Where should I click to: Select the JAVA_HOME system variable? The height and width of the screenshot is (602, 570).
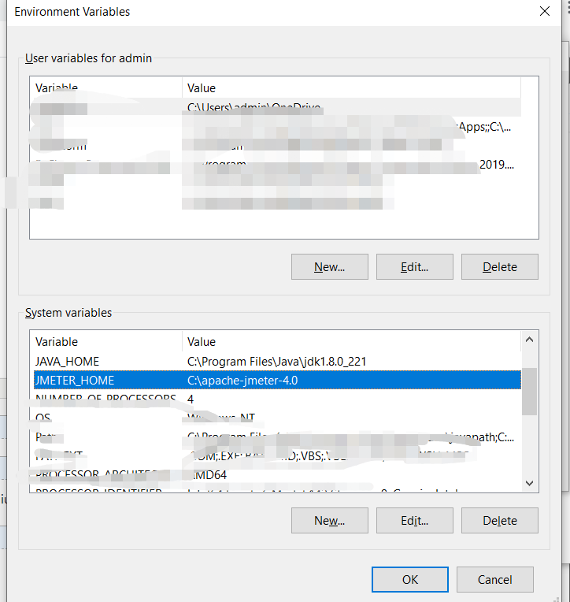point(277,361)
